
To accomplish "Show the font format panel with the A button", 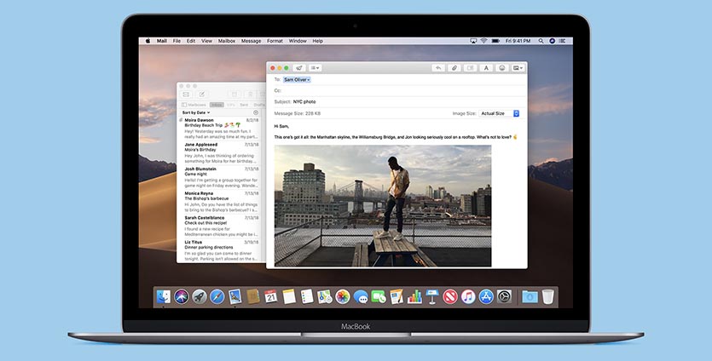I will coord(486,67).
